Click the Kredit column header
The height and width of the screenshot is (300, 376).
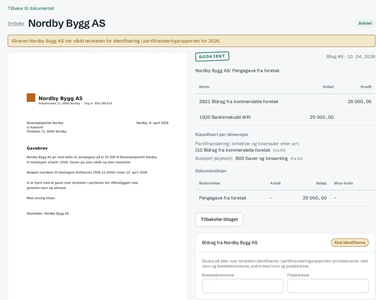click(x=366, y=87)
